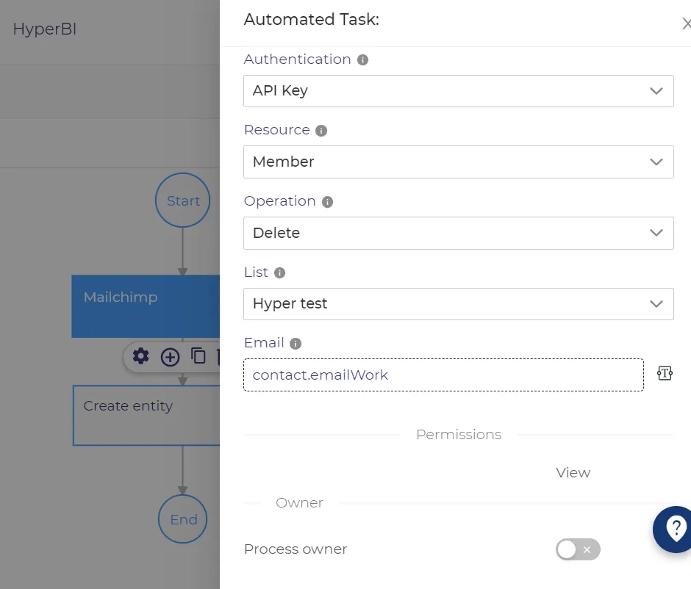Click the Start circle node
This screenshot has height=589, width=691.
coord(182,200)
